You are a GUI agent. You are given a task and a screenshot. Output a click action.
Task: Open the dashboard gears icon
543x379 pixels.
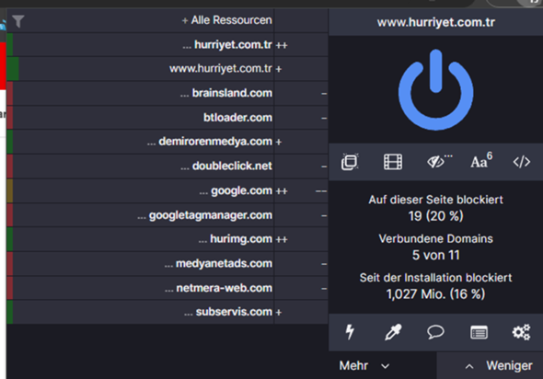coord(521,332)
